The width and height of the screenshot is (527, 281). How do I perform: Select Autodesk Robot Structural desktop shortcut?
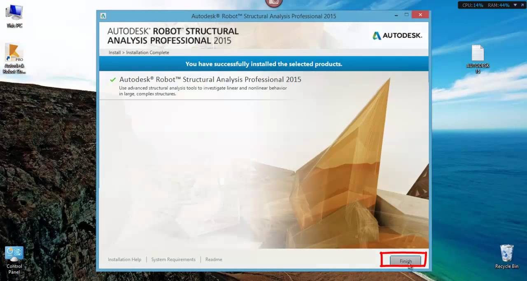[14, 59]
